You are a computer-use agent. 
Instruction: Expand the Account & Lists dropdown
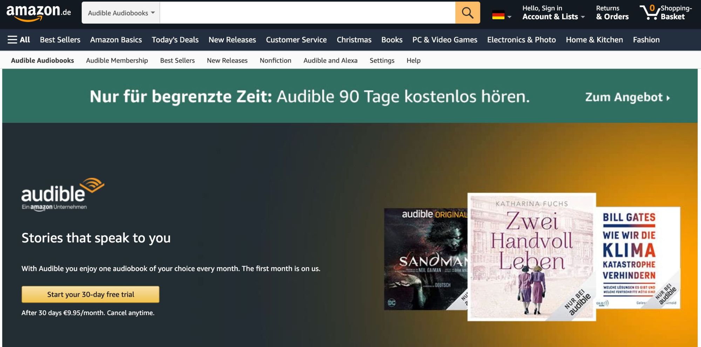[x=553, y=13]
